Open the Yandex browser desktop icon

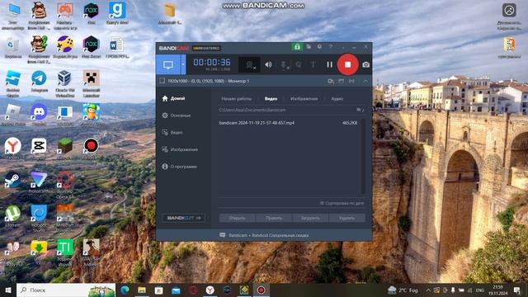(13, 148)
